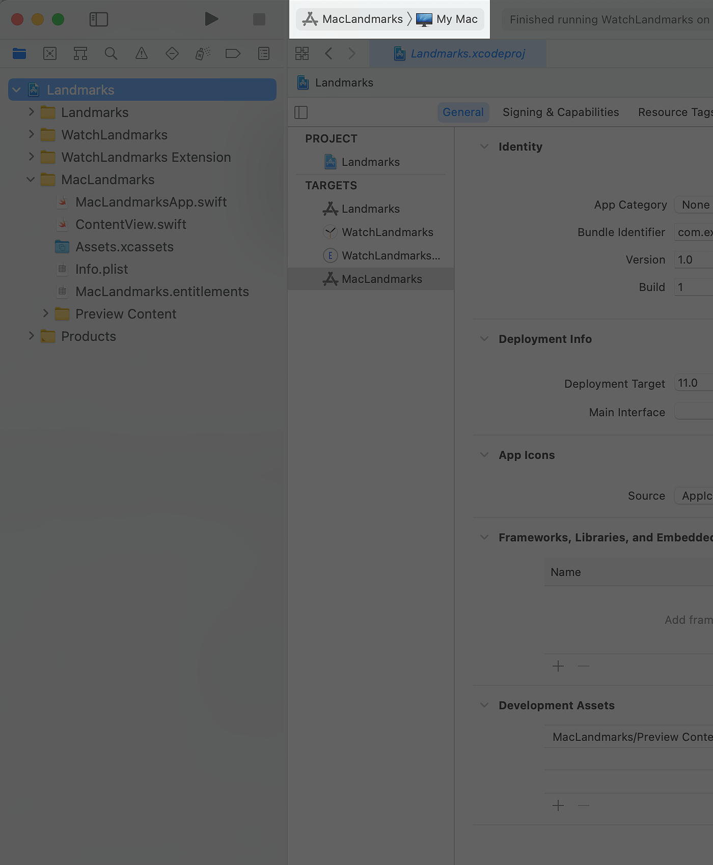
Task: Edit the Build number field
Action: pos(694,287)
